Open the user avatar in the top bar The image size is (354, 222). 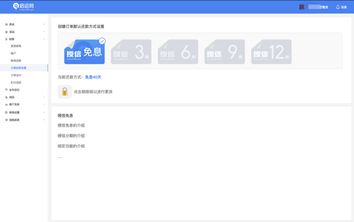301,7
